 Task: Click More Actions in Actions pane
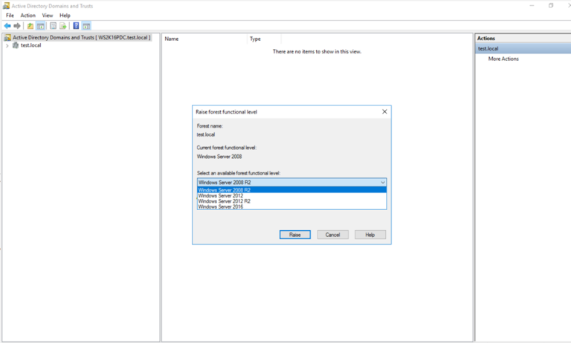tap(503, 59)
